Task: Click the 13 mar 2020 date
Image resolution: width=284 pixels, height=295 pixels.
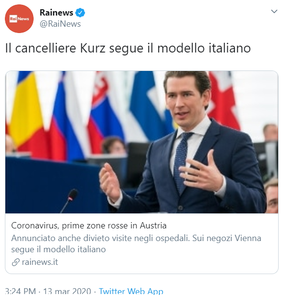Action: [x=67, y=291]
